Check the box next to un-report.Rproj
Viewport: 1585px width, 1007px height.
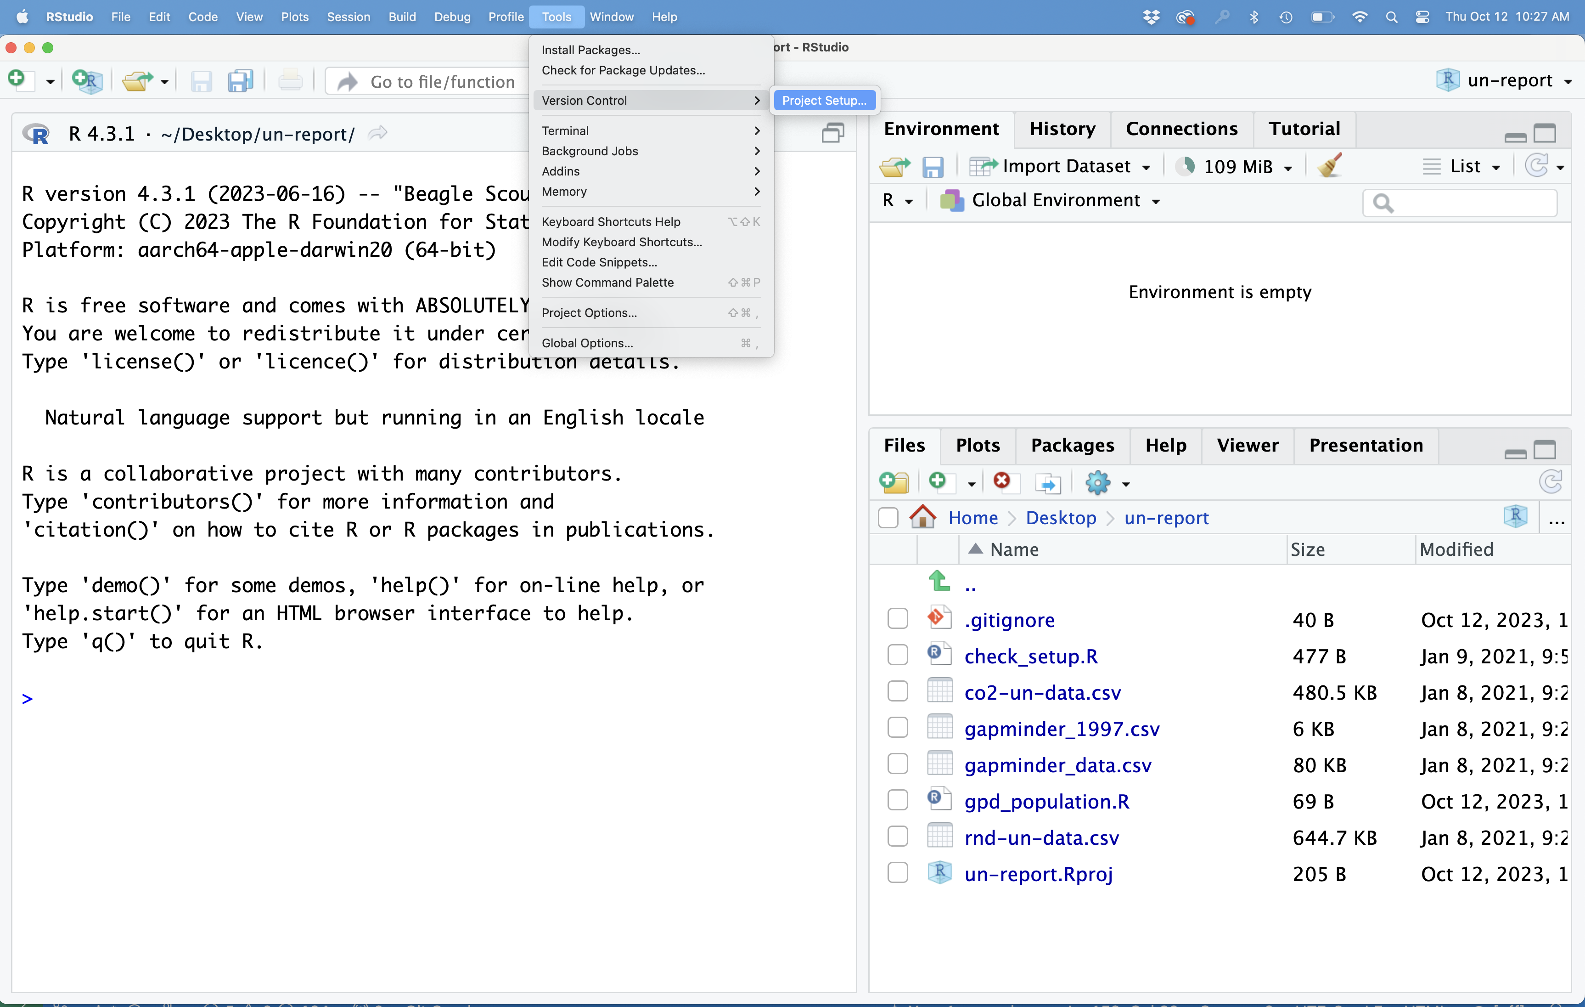[x=898, y=873]
